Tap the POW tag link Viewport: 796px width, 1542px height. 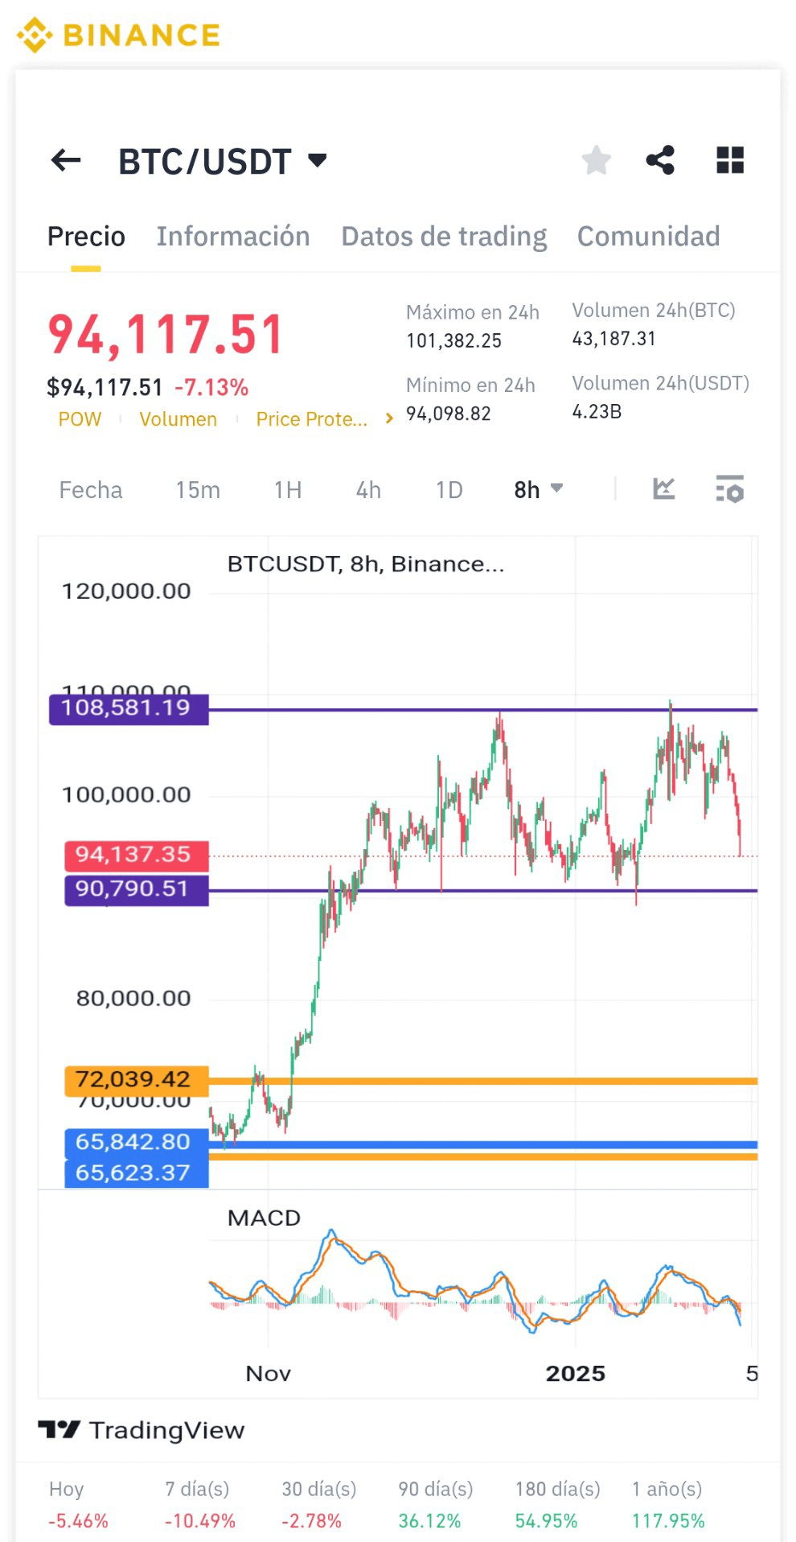click(80, 419)
